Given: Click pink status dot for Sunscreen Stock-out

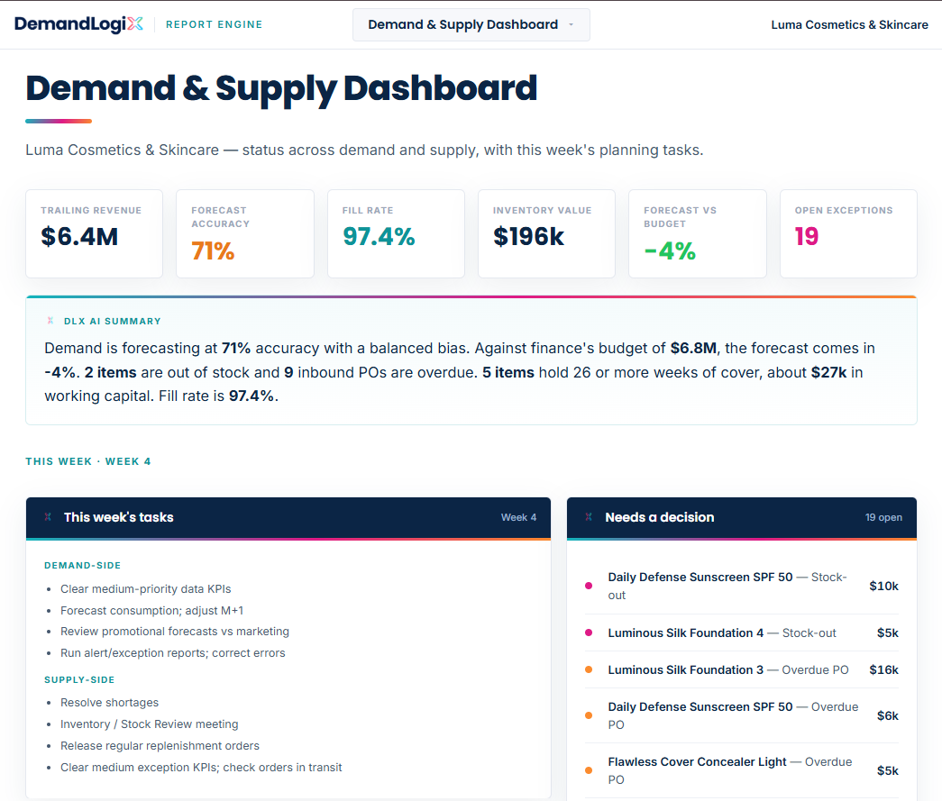Looking at the screenshot, I should (x=589, y=586).
